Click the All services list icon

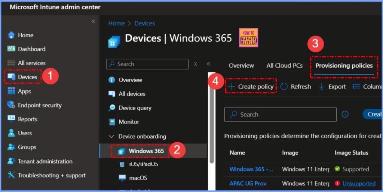pos(11,63)
